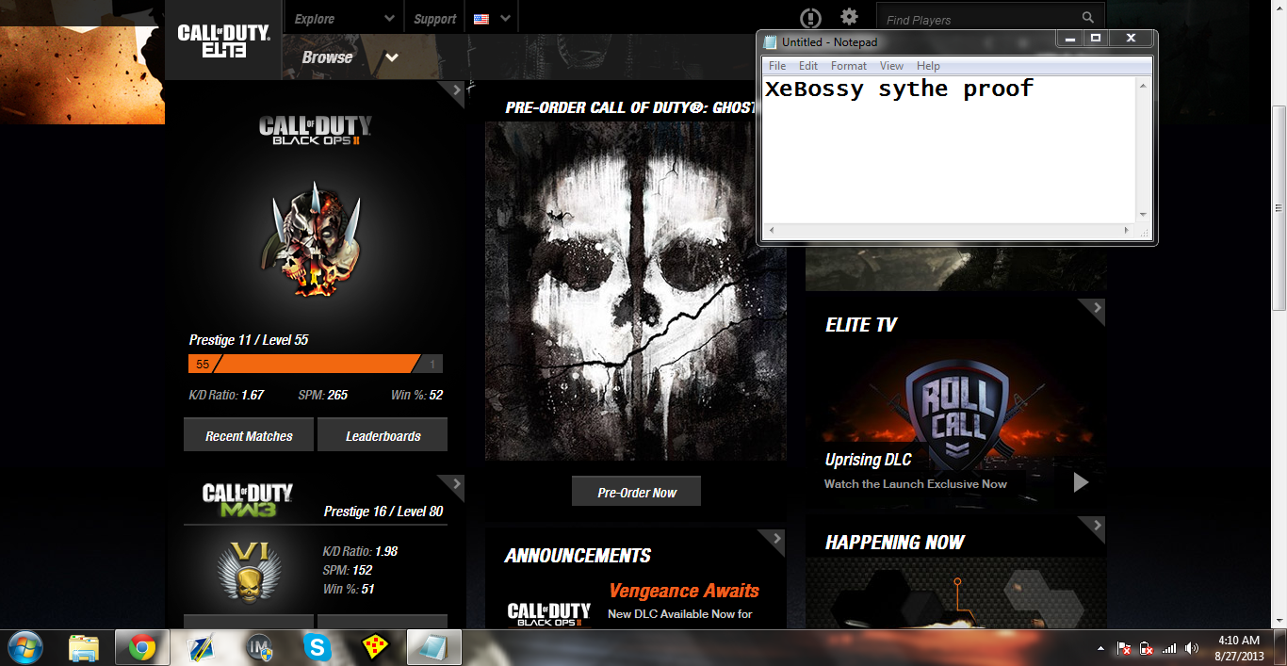The height and width of the screenshot is (666, 1287).
Task: Click the Call of Duty Black Ops II logo
Action: [x=316, y=131]
